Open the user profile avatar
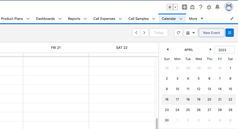The image size is (238, 129). point(229,7)
